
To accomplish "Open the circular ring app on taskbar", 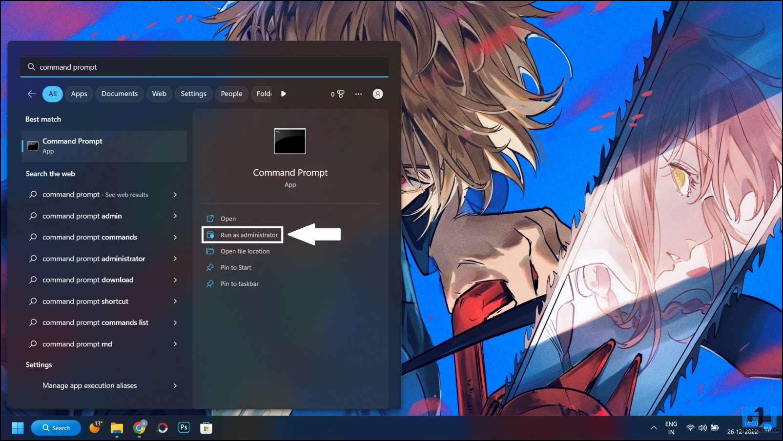I will pos(163,428).
